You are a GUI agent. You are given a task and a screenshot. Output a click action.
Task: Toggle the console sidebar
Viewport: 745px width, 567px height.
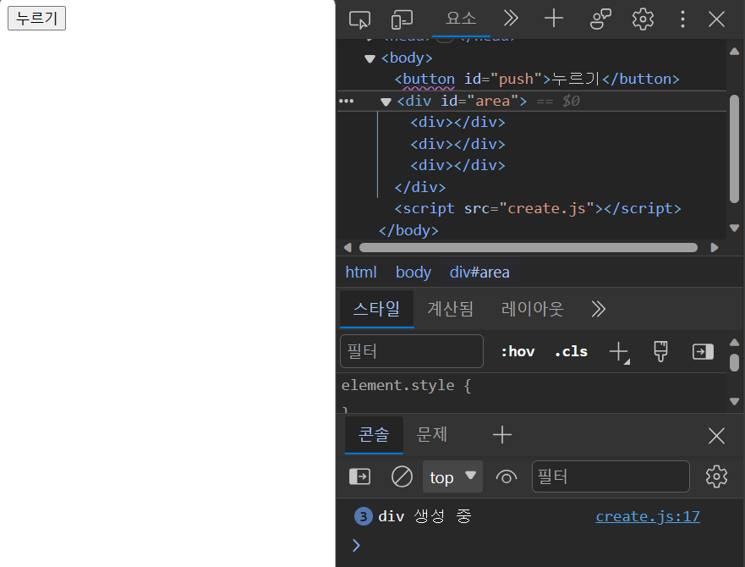tap(359, 476)
